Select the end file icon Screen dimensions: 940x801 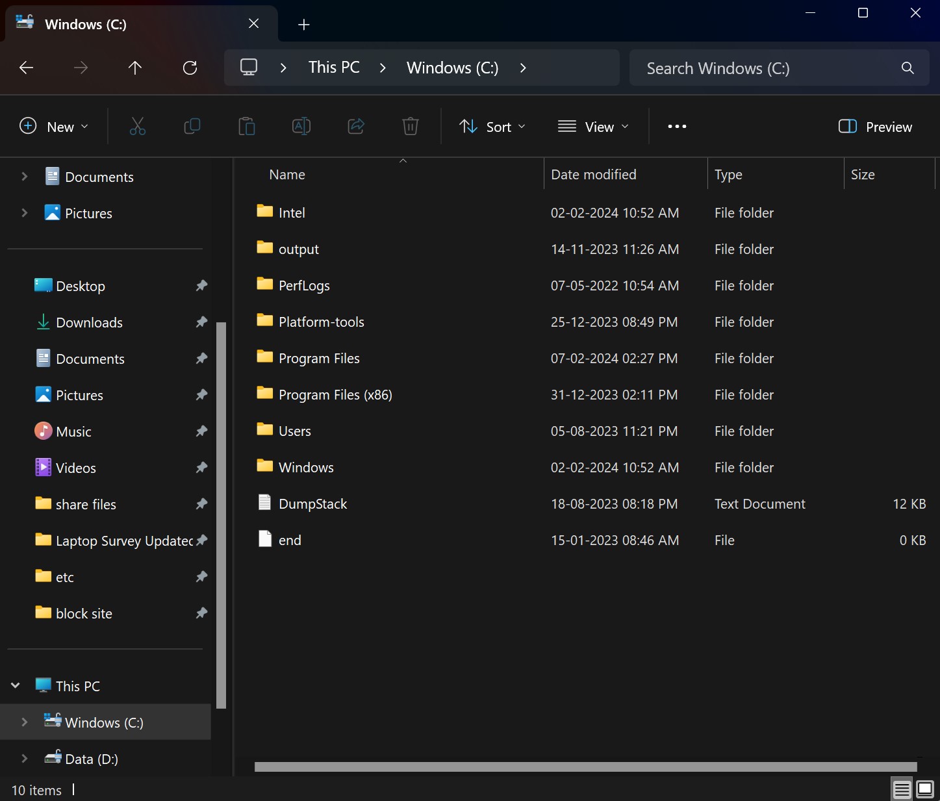[264, 539]
